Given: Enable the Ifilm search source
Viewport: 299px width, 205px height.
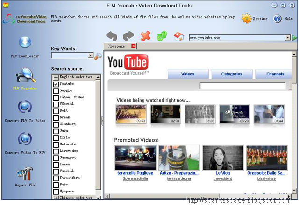Looking at the screenshot, I should point(56,138).
